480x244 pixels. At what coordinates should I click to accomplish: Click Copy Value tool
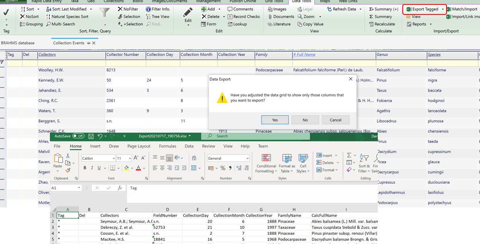pyautogui.click(x=310, y=24)
